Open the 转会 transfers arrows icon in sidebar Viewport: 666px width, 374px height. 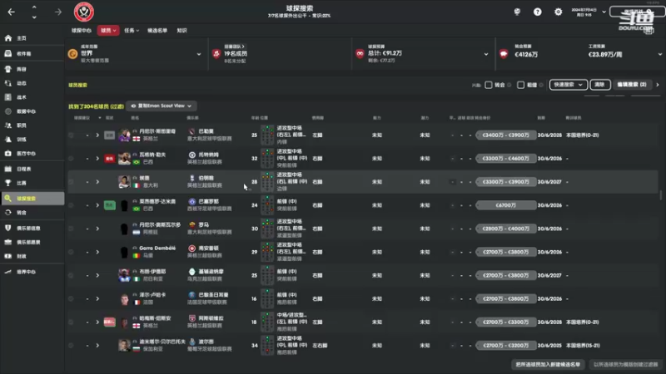[8, 213]
